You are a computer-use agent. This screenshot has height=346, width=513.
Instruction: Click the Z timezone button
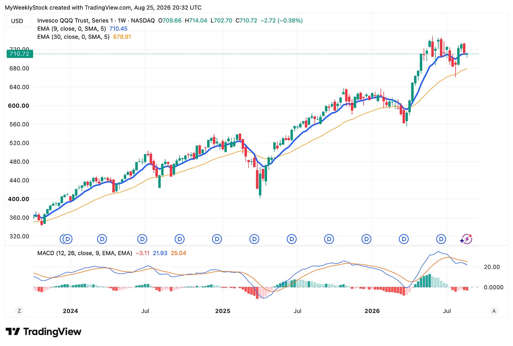[19, 311]
